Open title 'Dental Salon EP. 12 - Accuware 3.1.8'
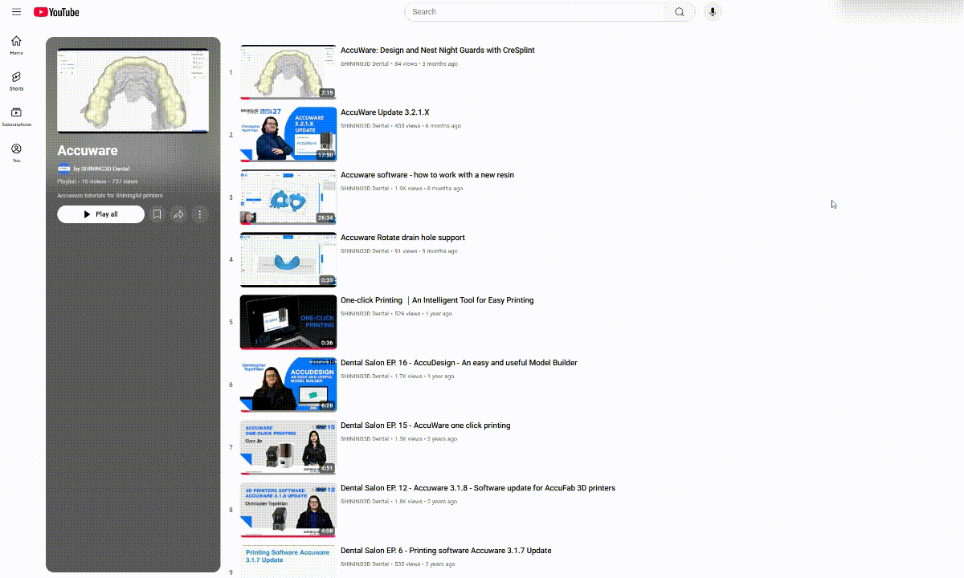The width and height of the screenshot is (964, 578). [x=478, y=488]
